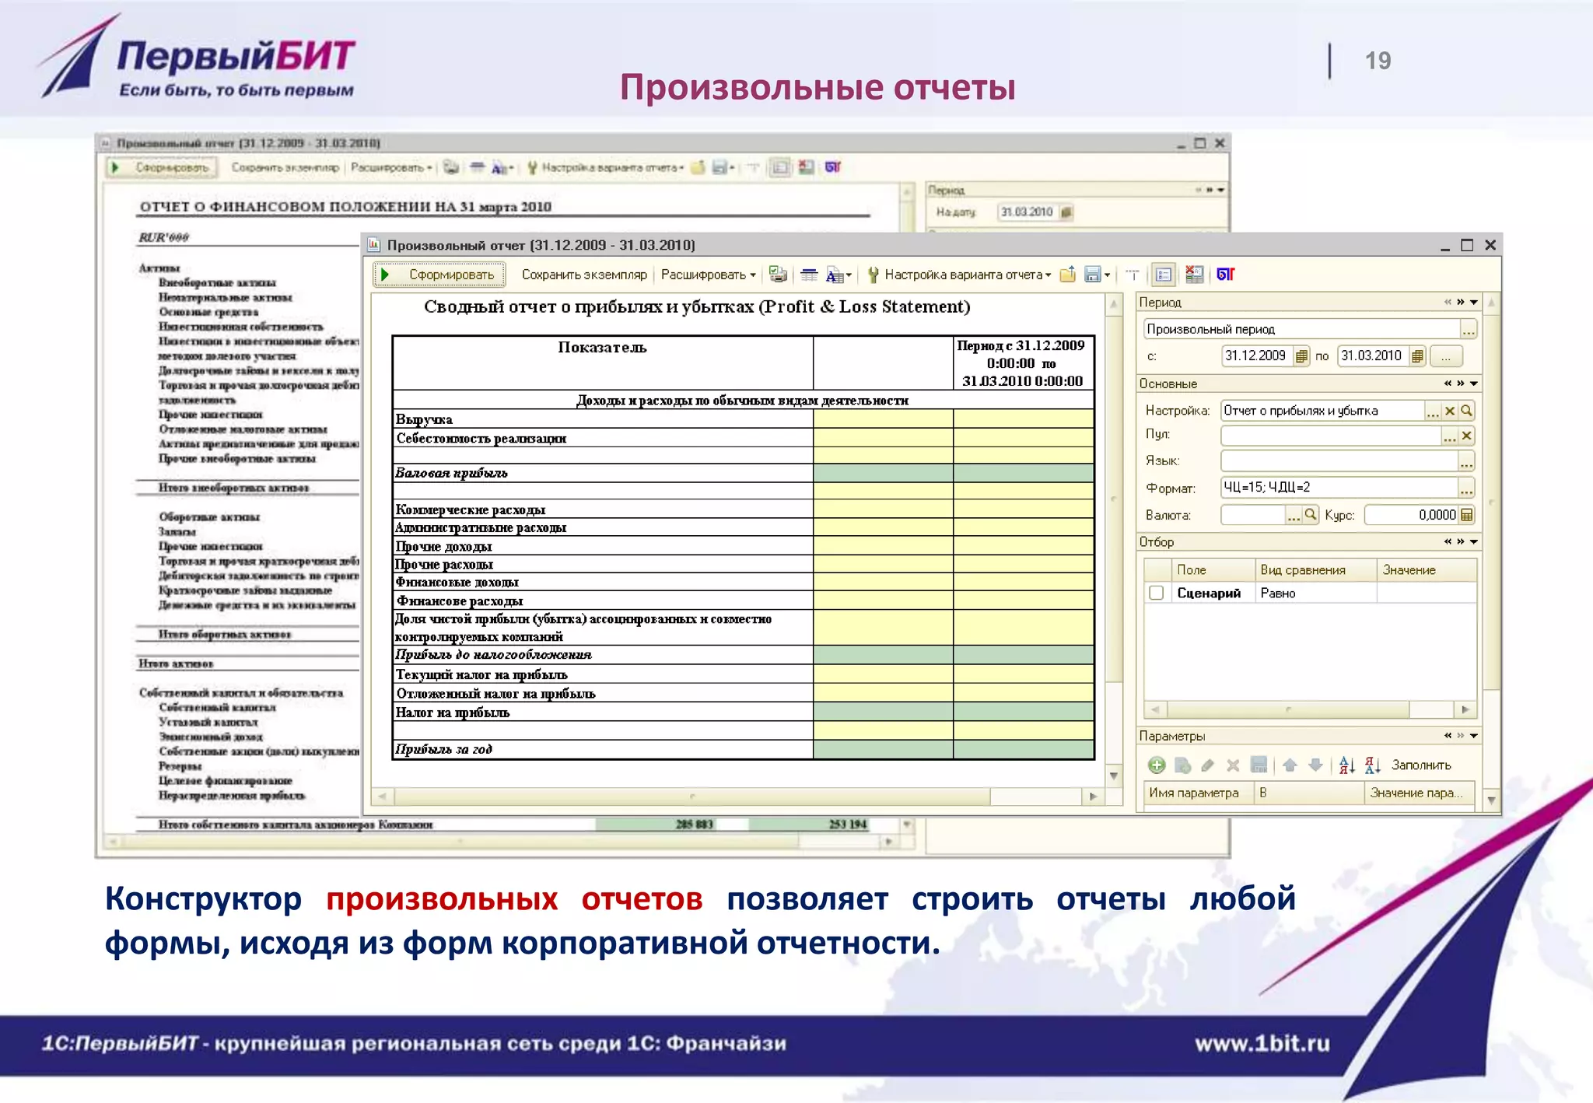Clear the Настройка field with X icon
This screenshot has width=1593, height=1103.
[1450, 411]
